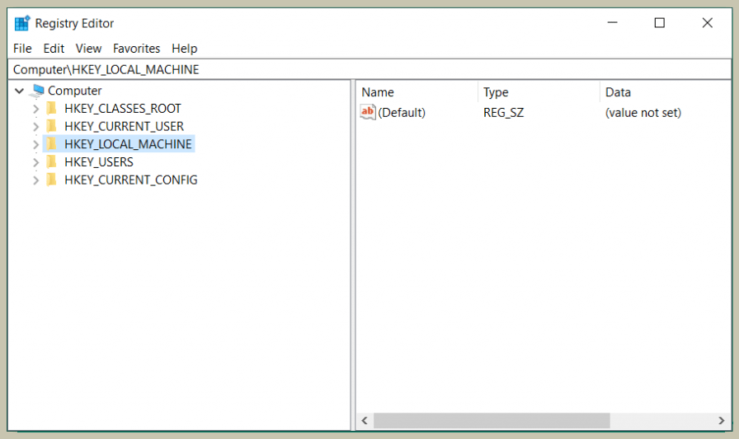Viewport: 739px width, 439px height.
Task: Click the HKEY_USERS folder icon
Action: tap(52, 162)
